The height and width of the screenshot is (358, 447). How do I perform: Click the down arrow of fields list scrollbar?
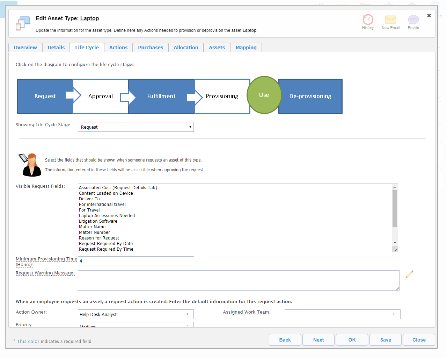[x=395, y=243]
